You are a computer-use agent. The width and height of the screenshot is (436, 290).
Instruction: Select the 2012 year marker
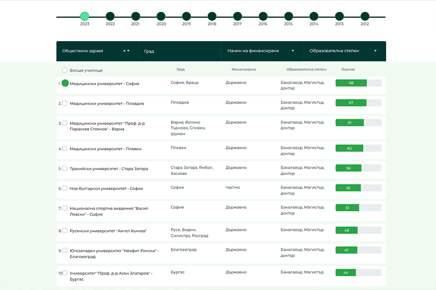tap(365, 16)
